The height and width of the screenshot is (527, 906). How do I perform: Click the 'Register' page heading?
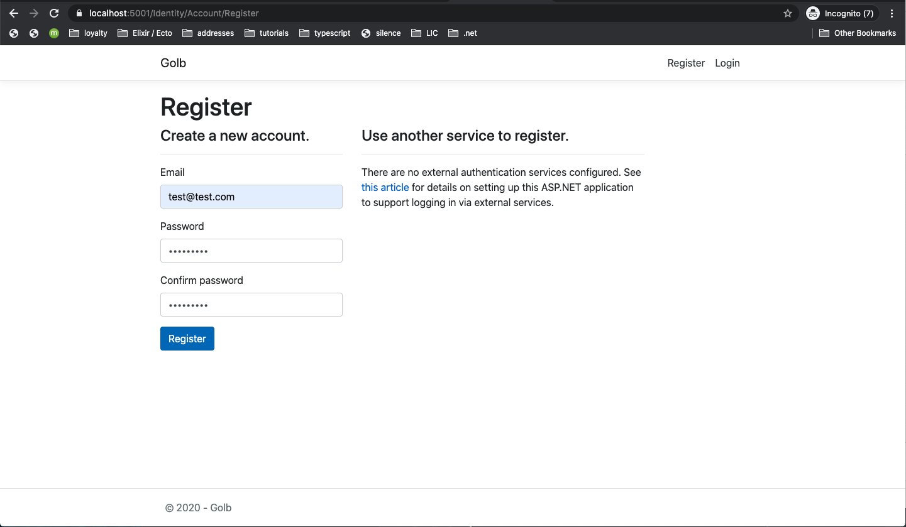[x=206, y=107]
